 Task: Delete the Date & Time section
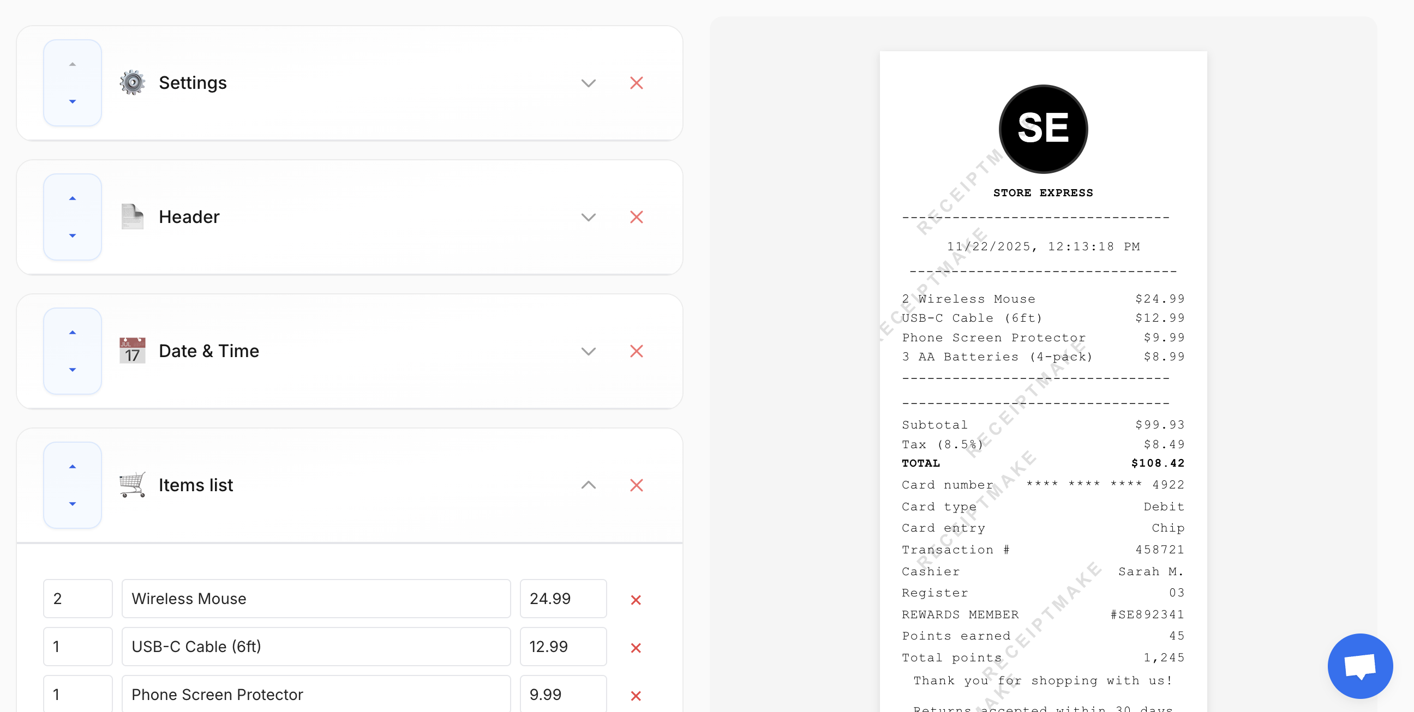(x=636, y=351)
